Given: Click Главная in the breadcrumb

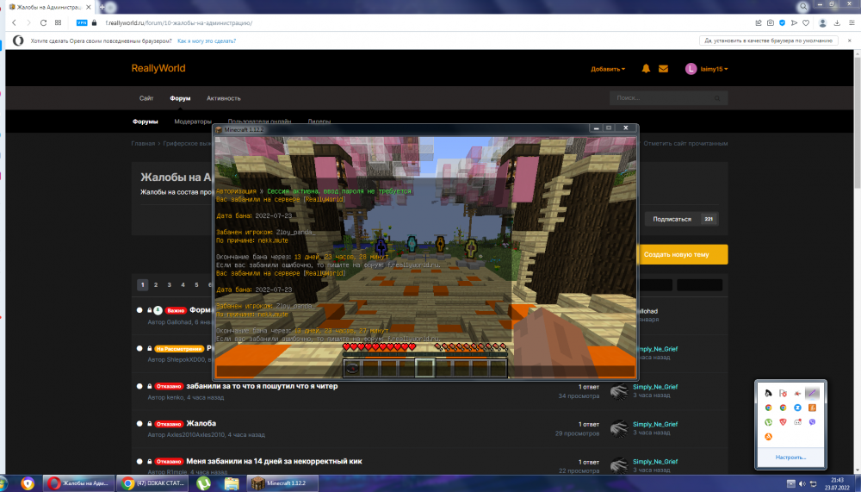Looking at the screenshot, I should tap(143, 144).
